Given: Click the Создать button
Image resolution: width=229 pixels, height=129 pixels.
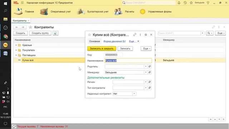Looking at the screenshot, I should tap(20, 33).
